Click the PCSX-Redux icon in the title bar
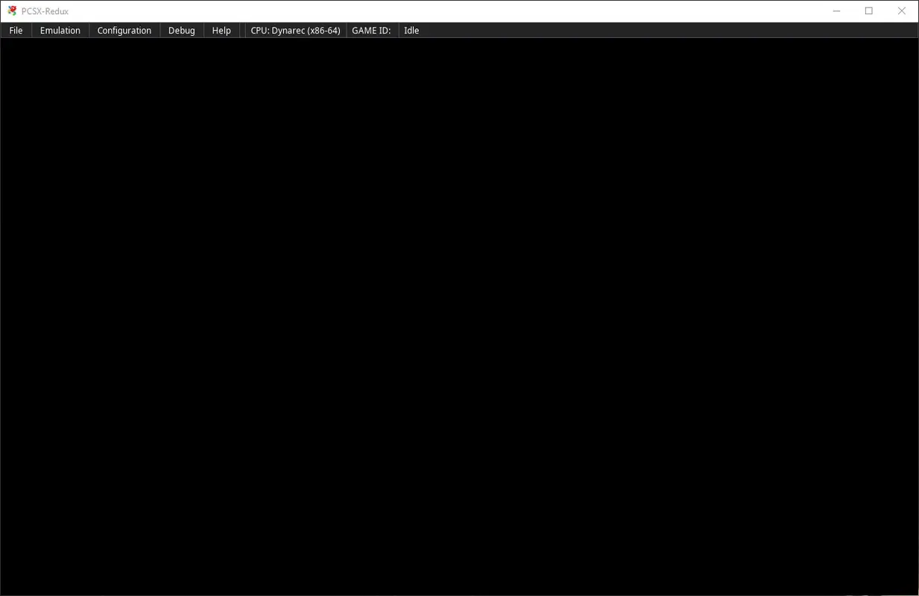Screen dimensions: 919x596 pos(10,10)
